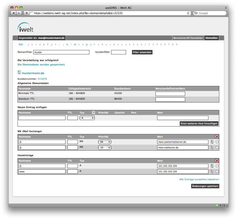Open customer number 315879 link
The width and height of the screenshot is (237, 219).
tap(42, 79)
